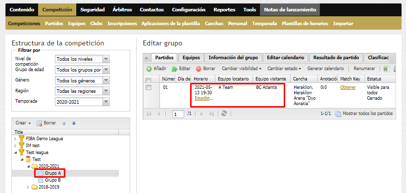
Task: Open the Estadíst... link for match 01
Action: point(204,98)
